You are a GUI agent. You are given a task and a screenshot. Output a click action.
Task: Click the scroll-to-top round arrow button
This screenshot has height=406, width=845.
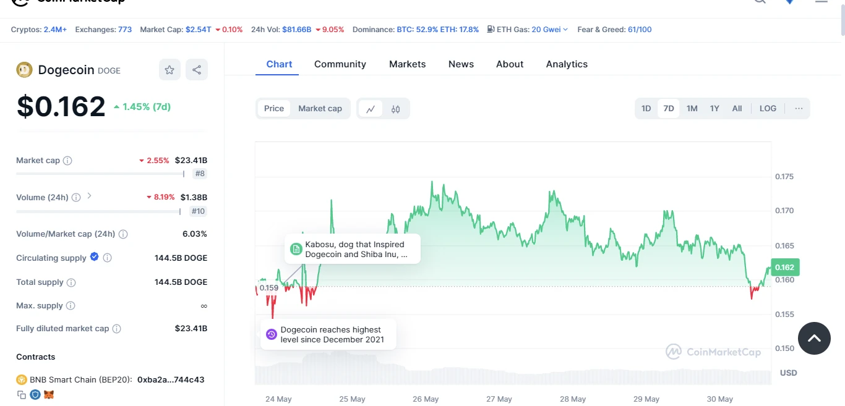(814, 338)
